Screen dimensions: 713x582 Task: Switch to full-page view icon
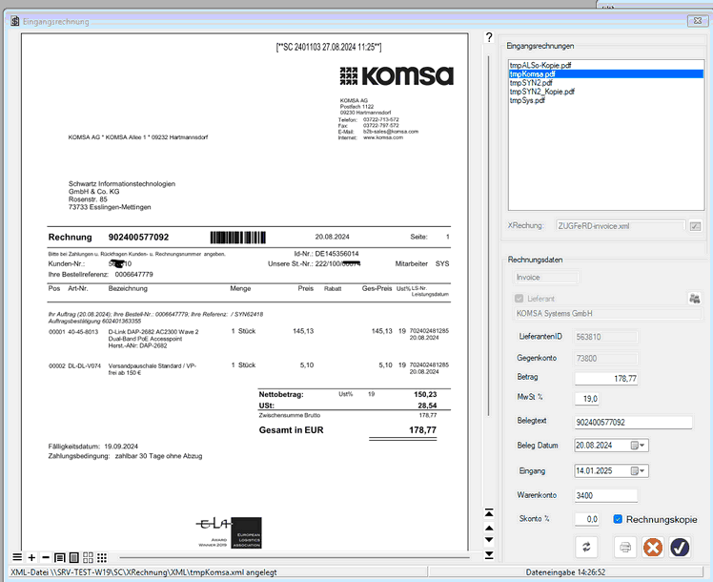[x=74, y=557]
